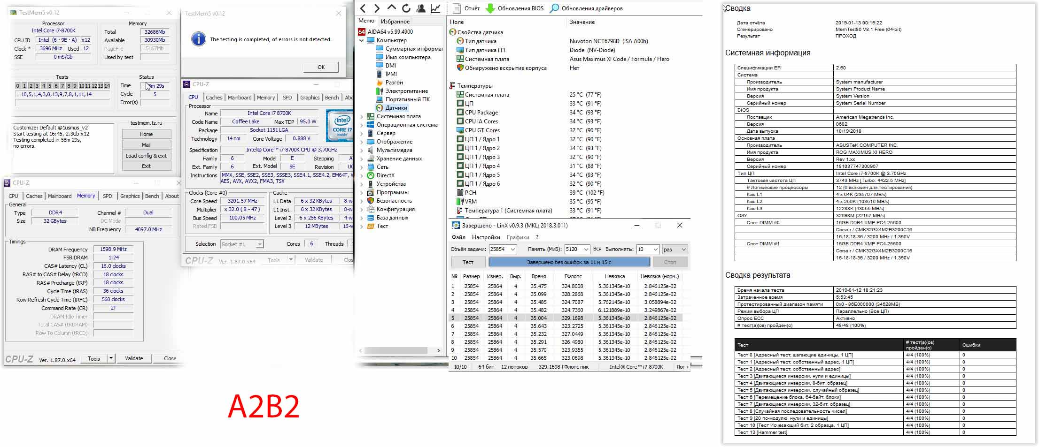Image resolution: width=1039 pixels, height=447 pixels.
Task: Open the Файл menu in LinX
Action: tap(458, 237)
